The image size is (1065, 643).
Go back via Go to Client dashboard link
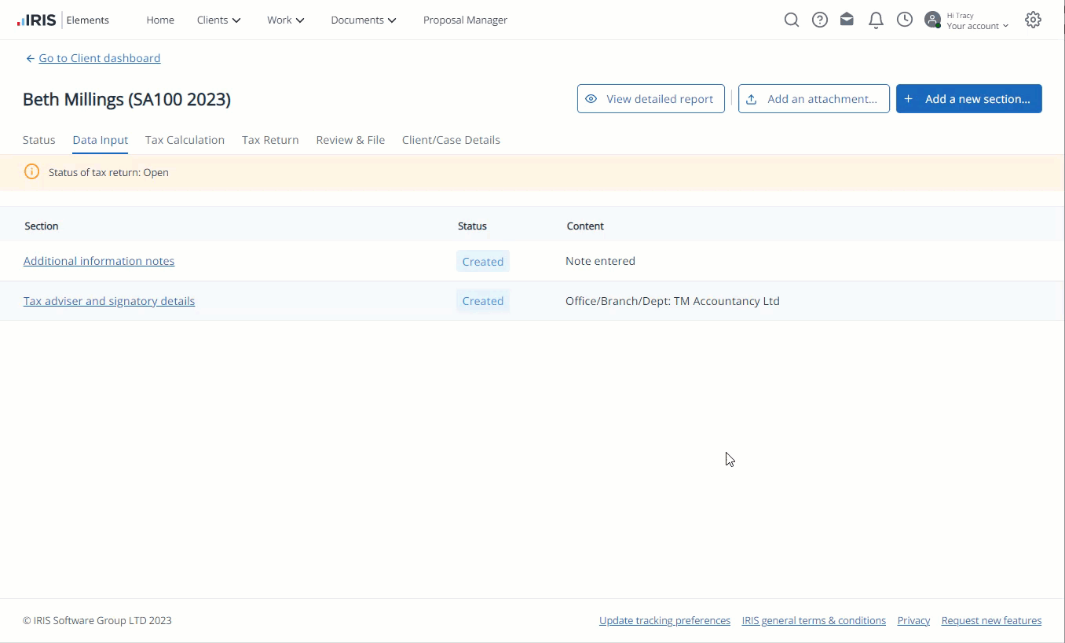[99, 58]
